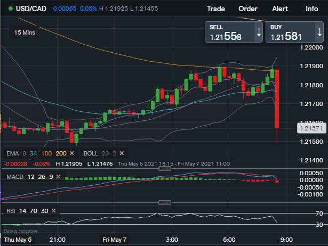Open the Trade tab

point(216,9)
